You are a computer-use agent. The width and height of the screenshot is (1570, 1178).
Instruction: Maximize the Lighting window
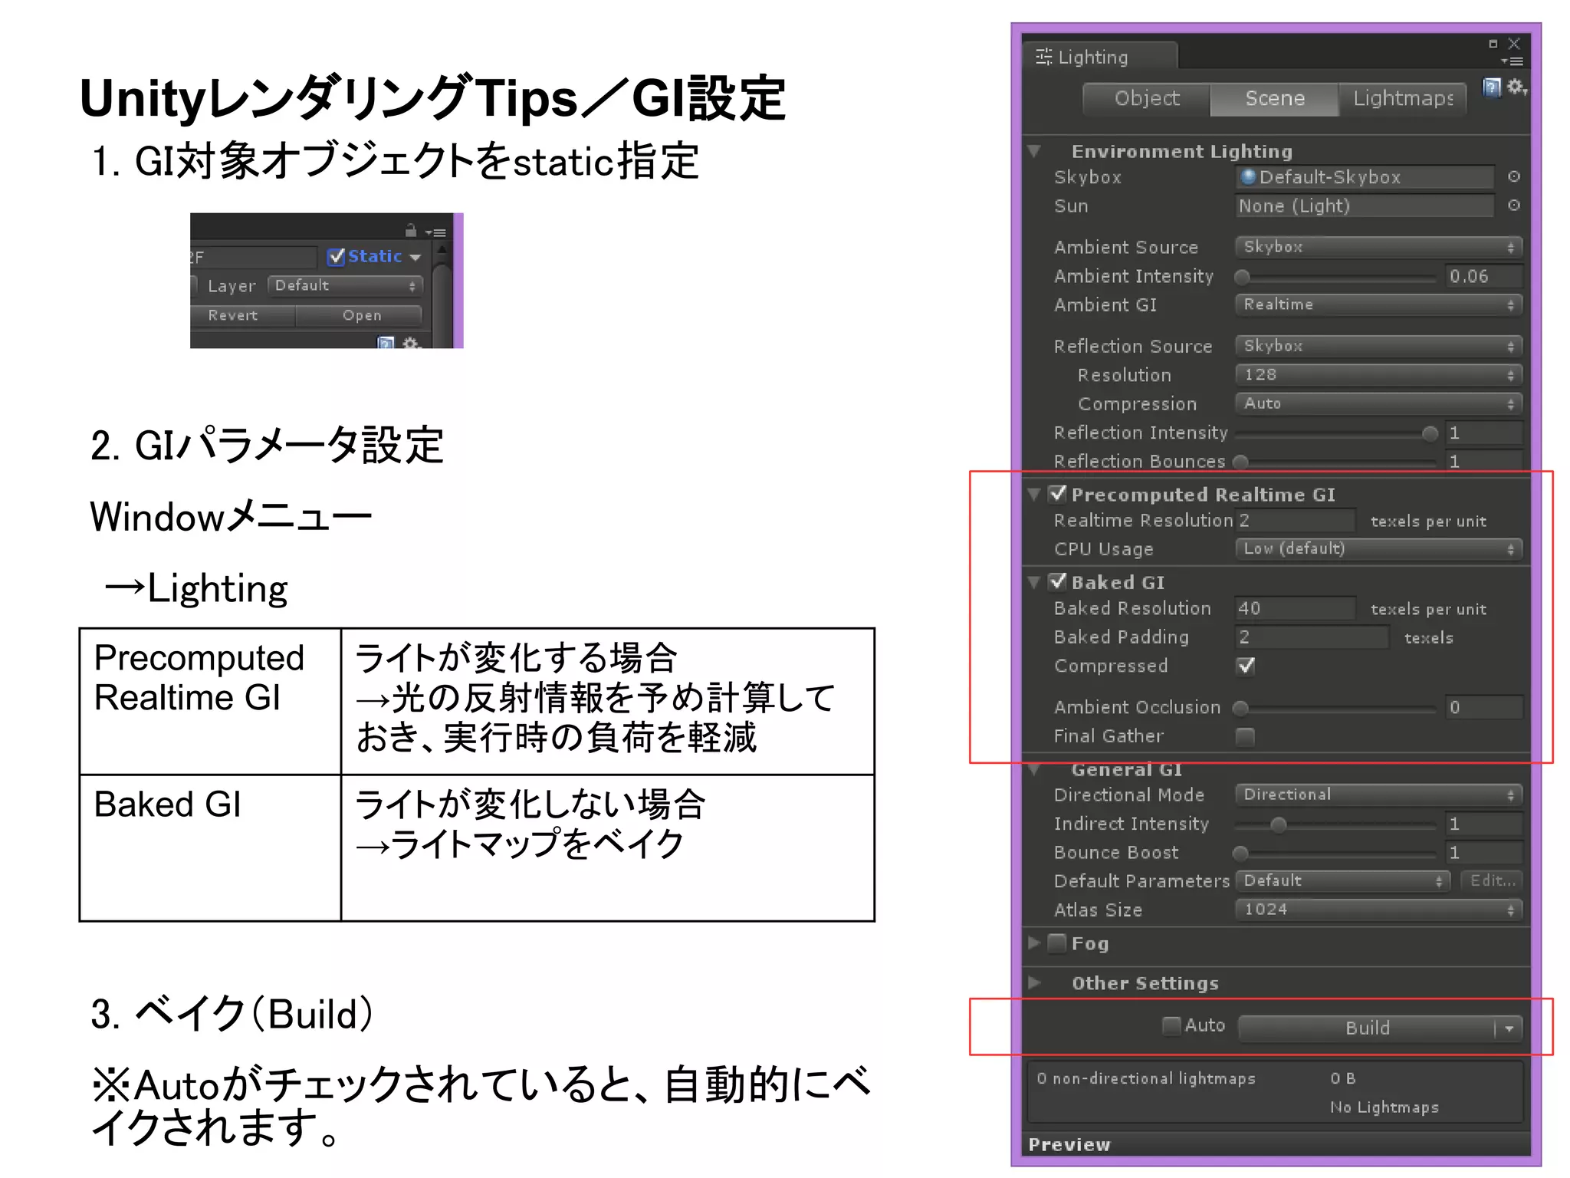tap(1493, 44)
